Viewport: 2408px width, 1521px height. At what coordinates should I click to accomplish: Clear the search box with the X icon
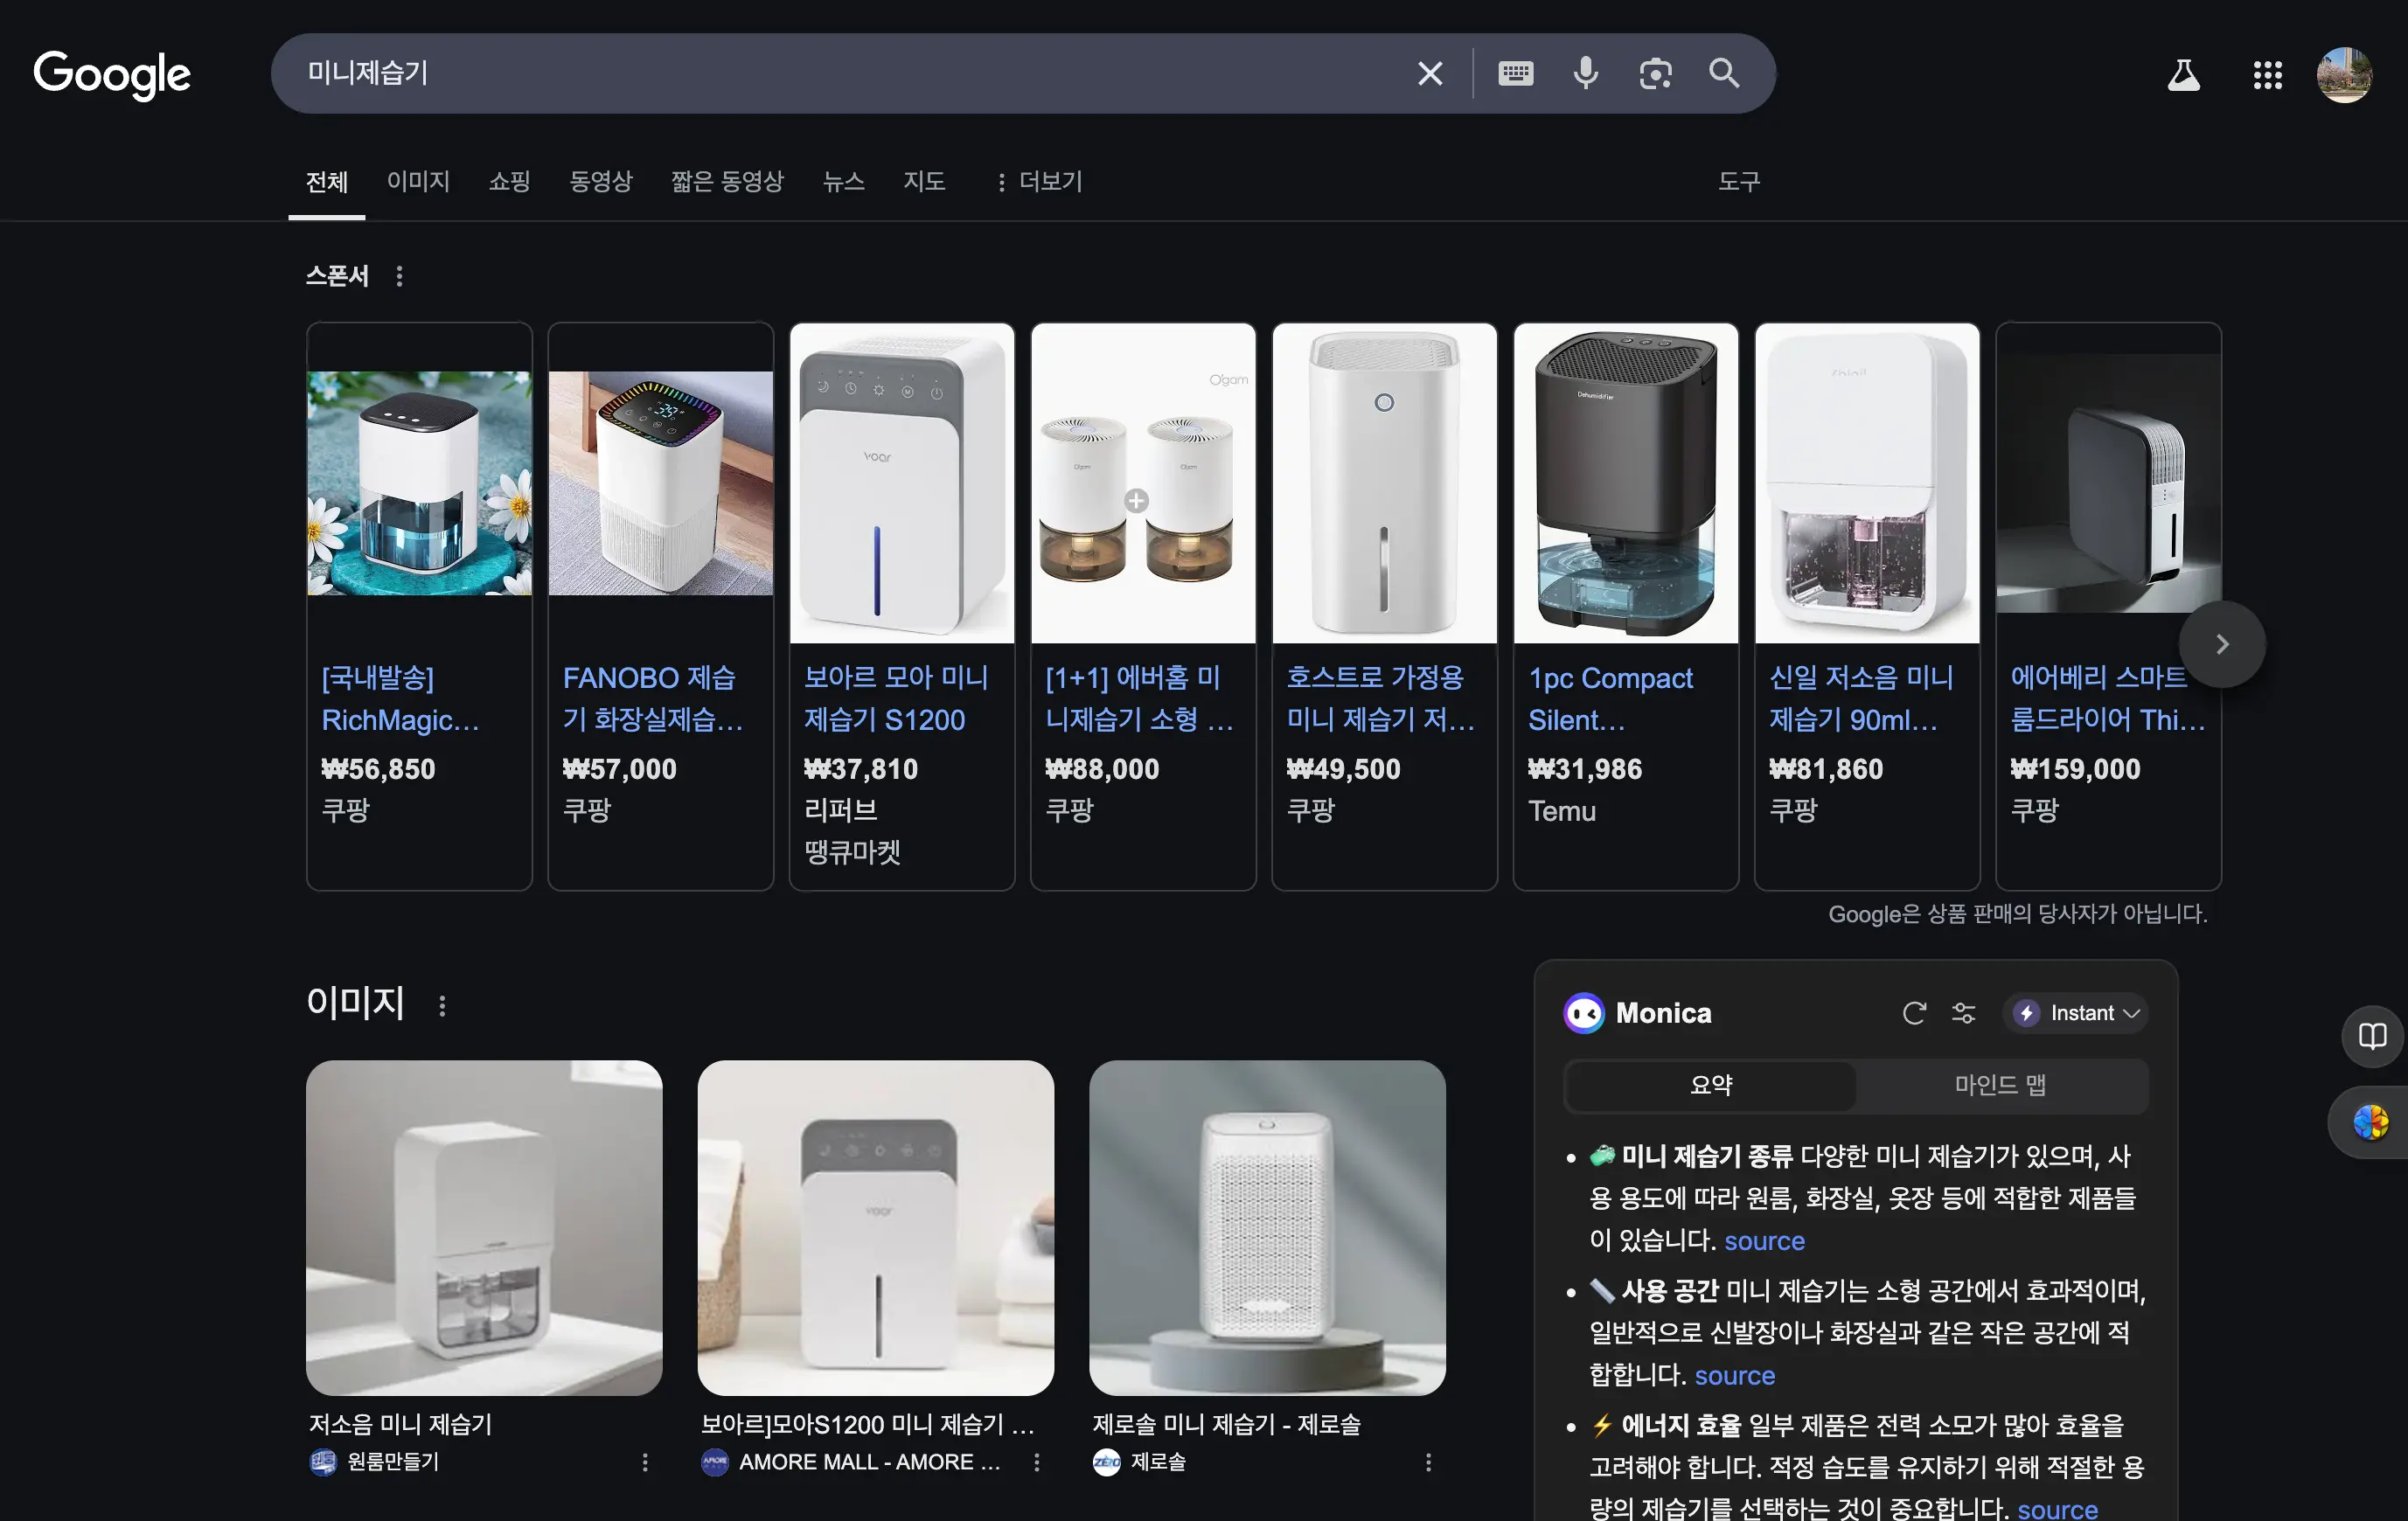coord(1430,73)
